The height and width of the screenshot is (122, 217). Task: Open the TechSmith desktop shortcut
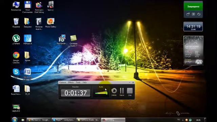click(x=62, y=40)
